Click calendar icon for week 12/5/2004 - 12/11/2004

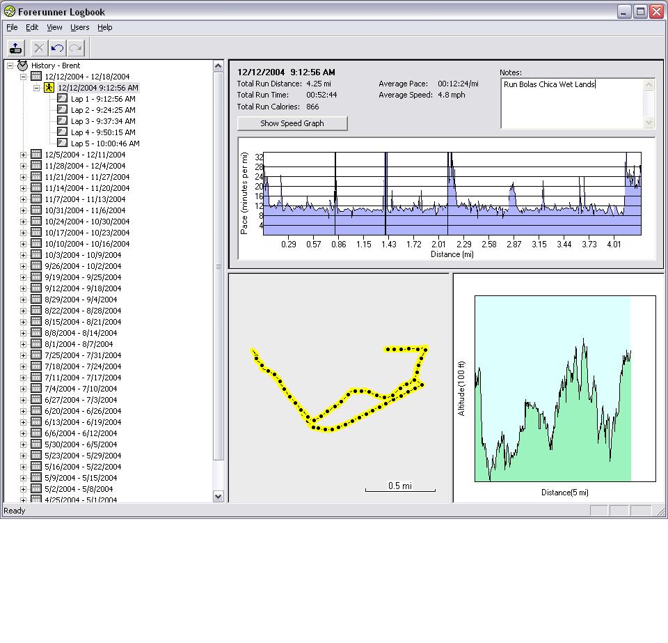click(x=36, y=155)
